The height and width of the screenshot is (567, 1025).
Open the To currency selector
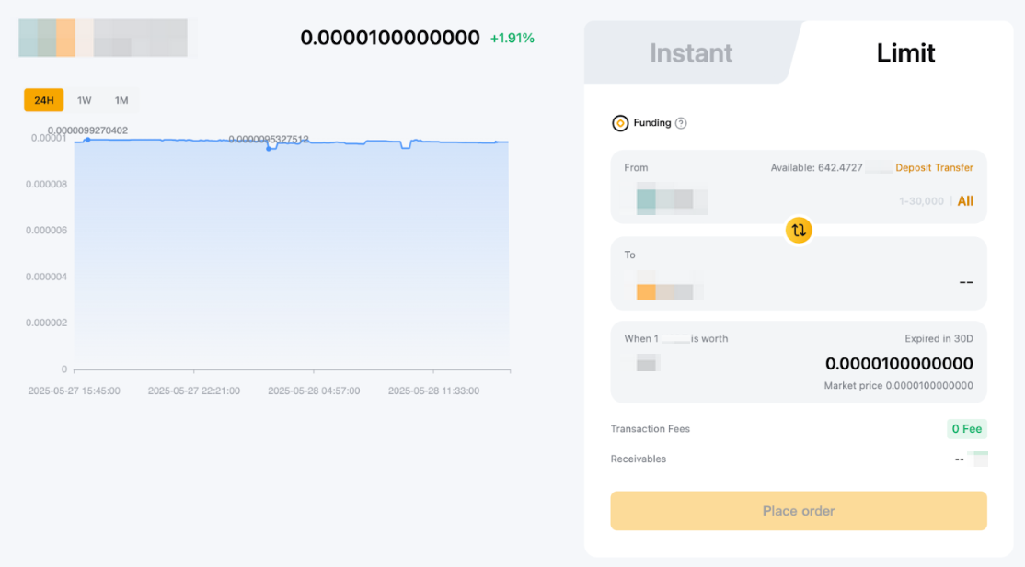(x=669, y=288)
